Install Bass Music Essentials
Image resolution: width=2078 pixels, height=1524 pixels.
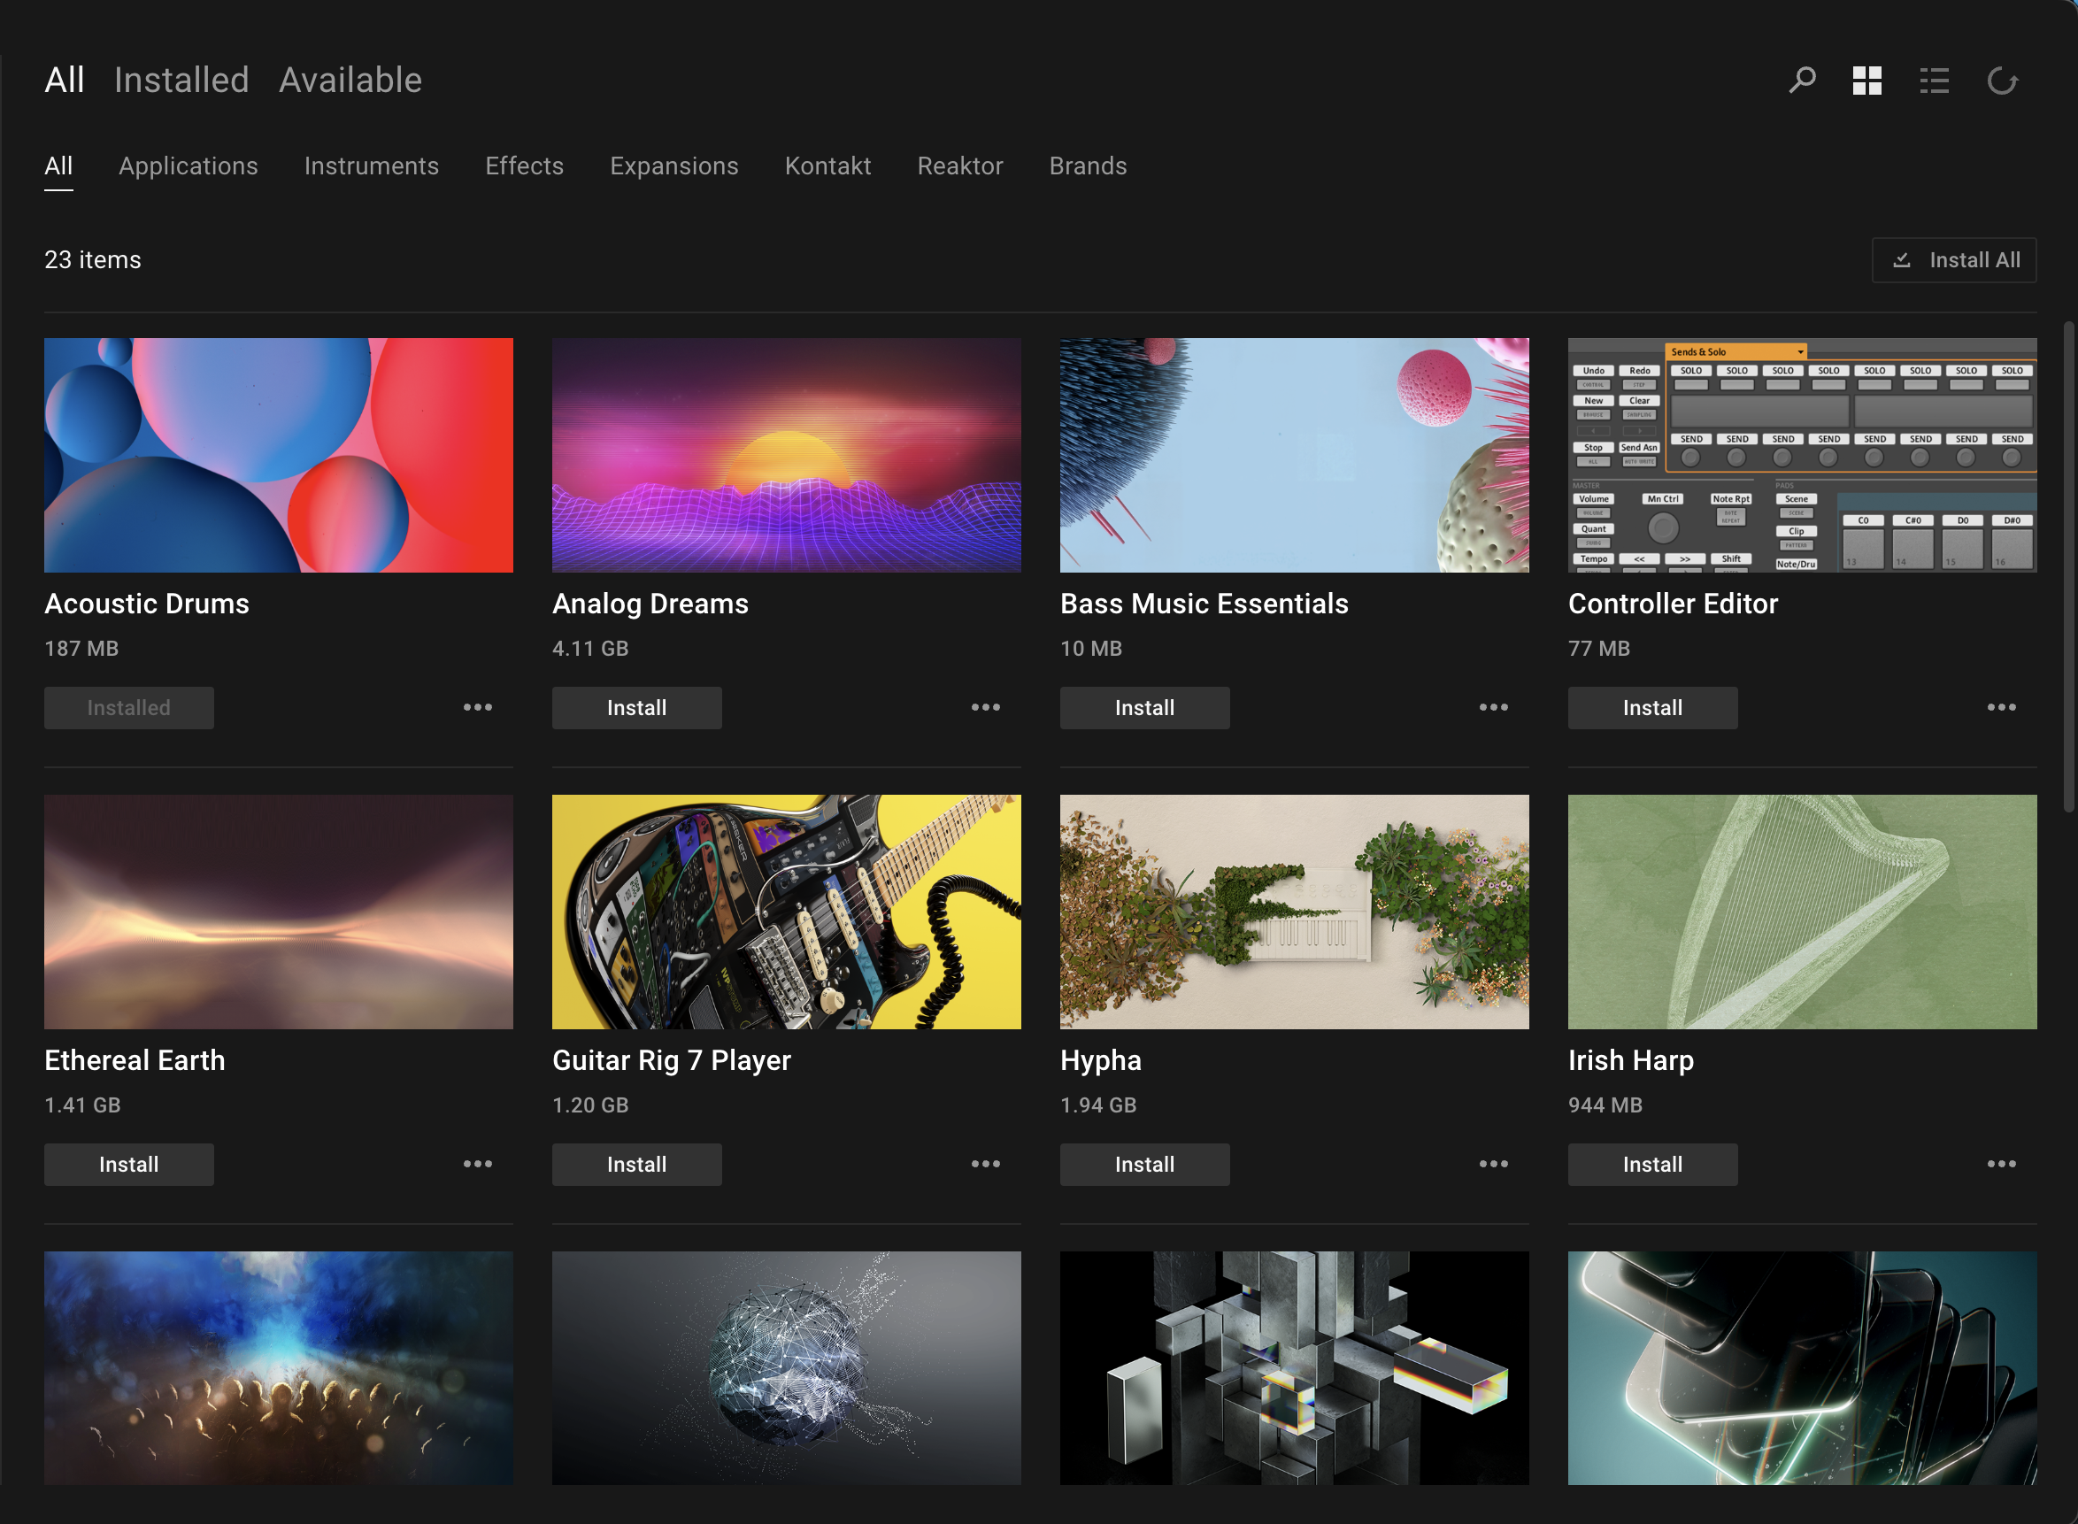click(x=1143, y=708)
